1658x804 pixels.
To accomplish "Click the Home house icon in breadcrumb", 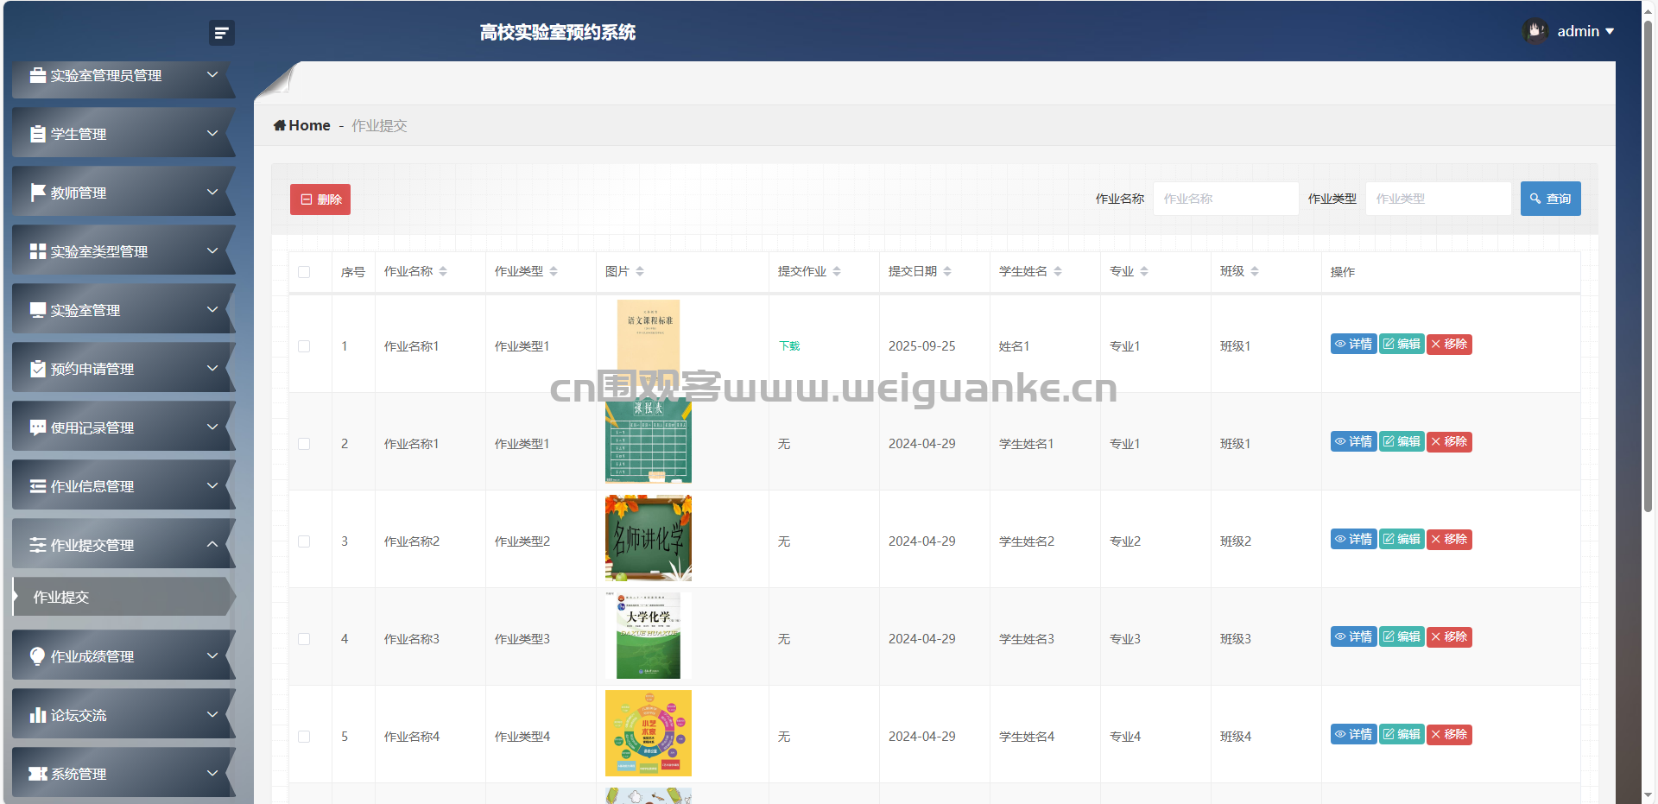I will click(280, 125).
